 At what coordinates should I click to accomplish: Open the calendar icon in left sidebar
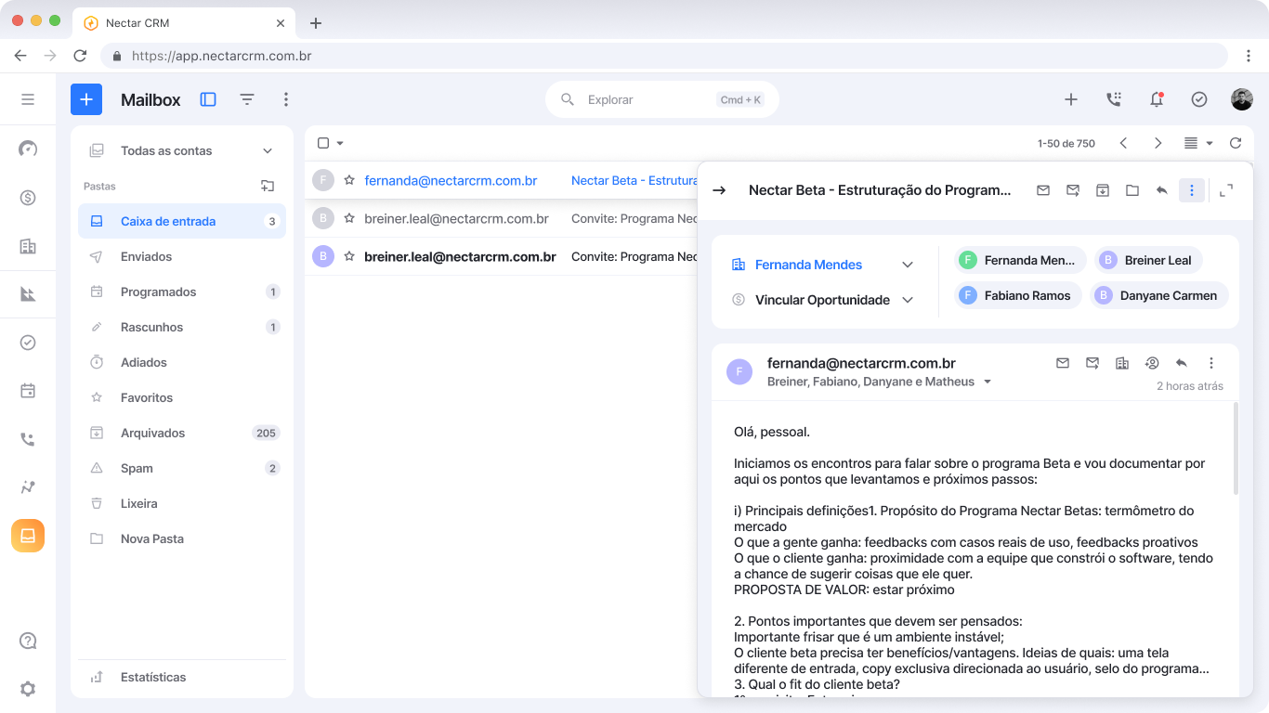28,391
